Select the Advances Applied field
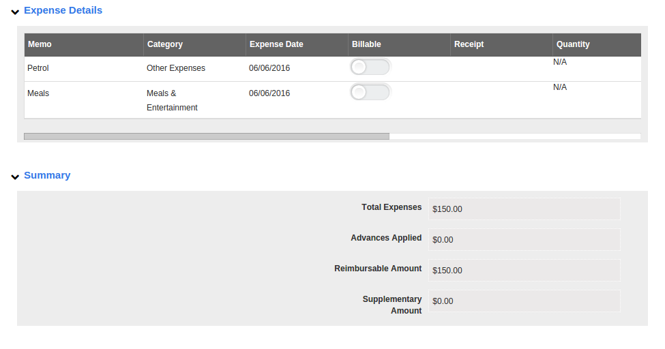The height and width of the screenshot is (349, 665). point(524,240)
